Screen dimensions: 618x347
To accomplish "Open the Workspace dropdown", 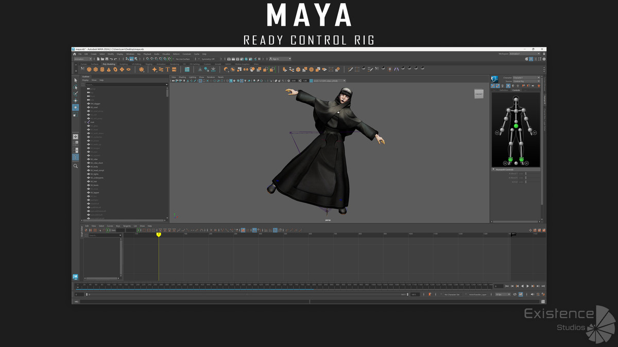I will pos(524,54).
